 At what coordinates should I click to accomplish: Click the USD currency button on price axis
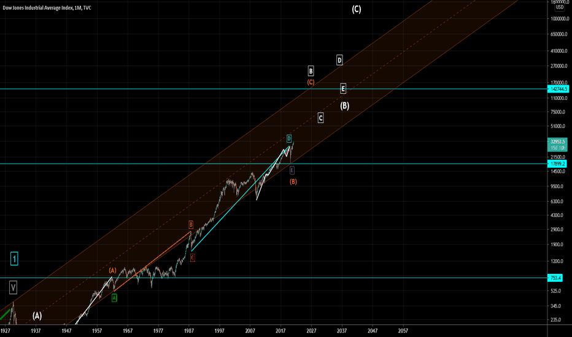pyautogui.click(x=560, y=7)
